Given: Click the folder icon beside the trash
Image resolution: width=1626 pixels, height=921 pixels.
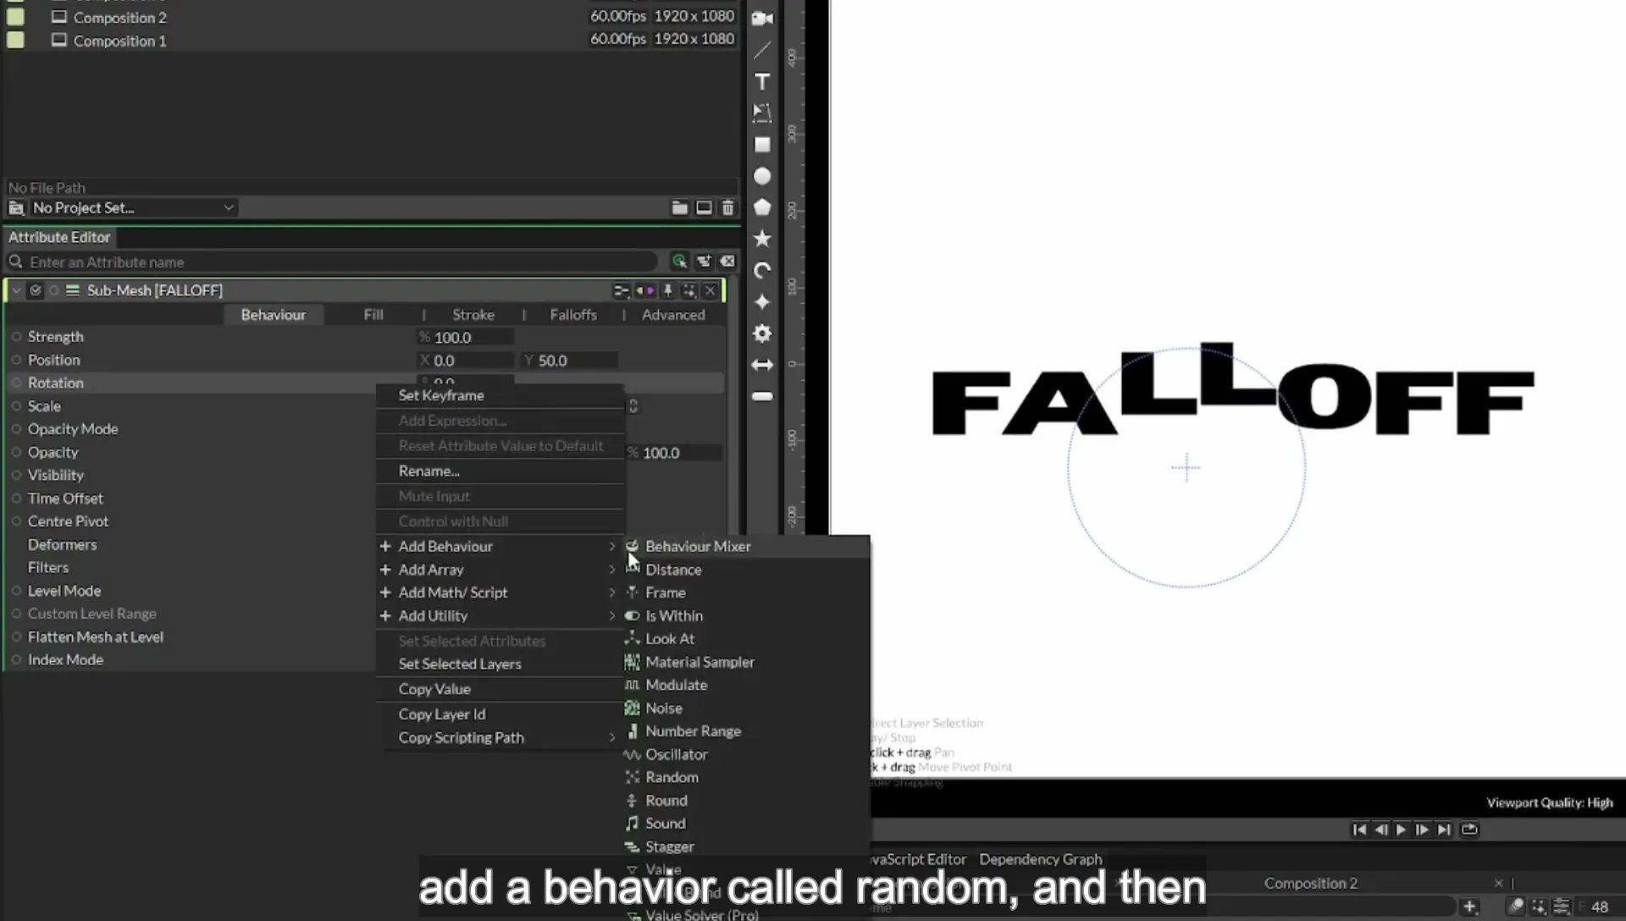Looking at the screenshot, I should pyautogui.click(x=679, y=207).
